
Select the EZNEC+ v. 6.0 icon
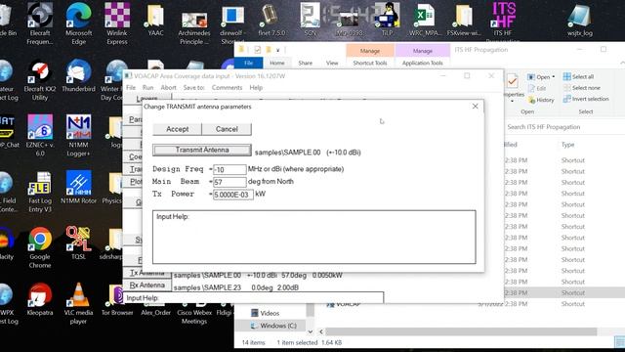(40, 136)
